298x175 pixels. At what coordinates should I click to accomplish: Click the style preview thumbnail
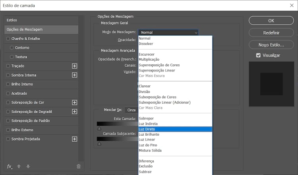[271, 84]
